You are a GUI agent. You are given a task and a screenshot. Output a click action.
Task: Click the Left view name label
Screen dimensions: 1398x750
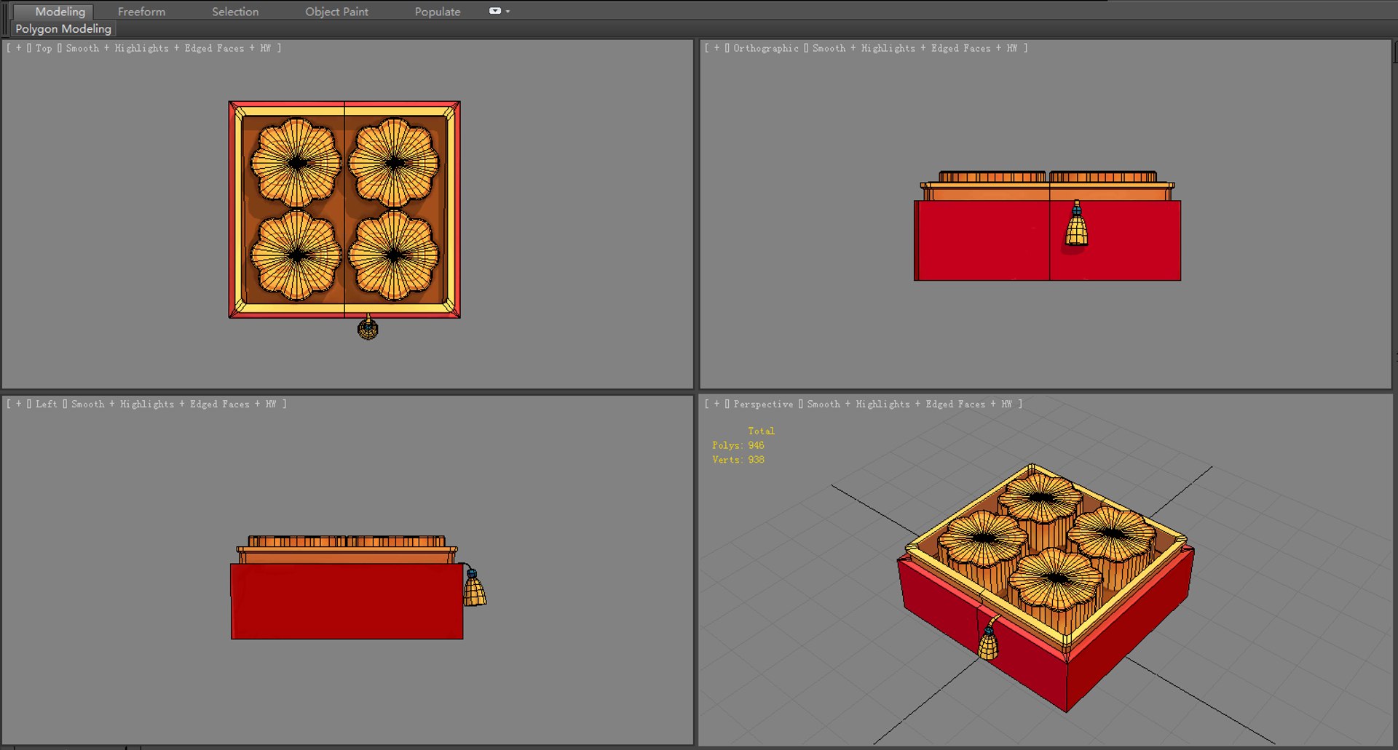click(x=46, y=404)
